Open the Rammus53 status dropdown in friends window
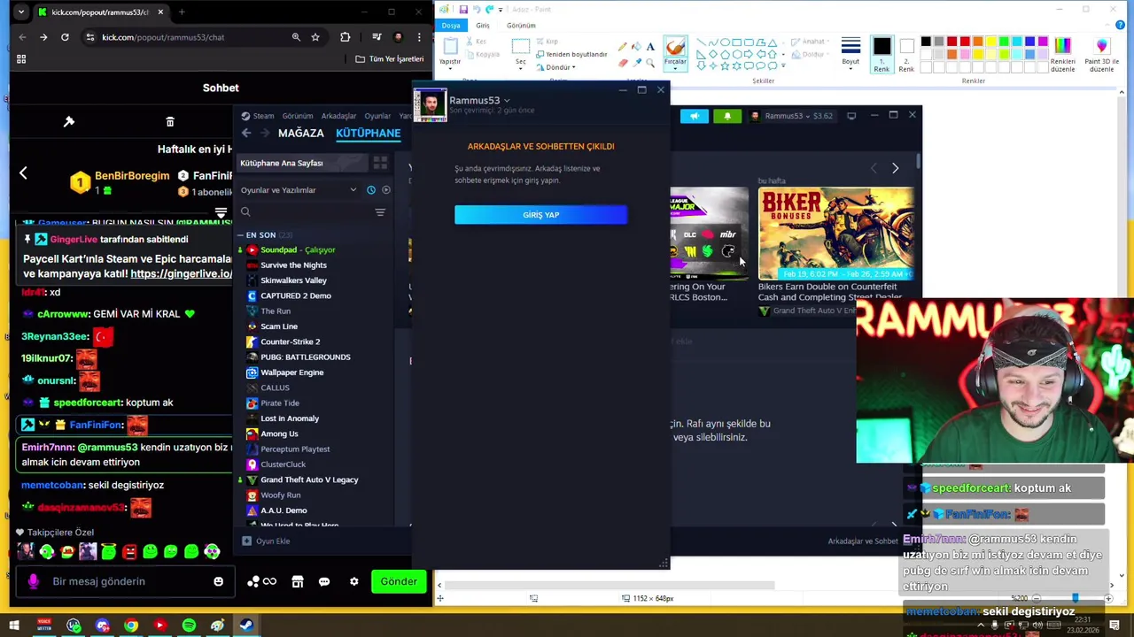1134x637 pixels. tap(507, 101)
